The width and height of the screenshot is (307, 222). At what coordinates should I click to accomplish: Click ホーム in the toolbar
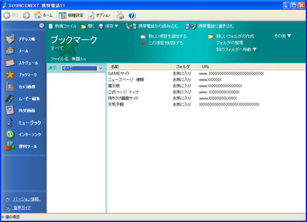tap(44, 15)
